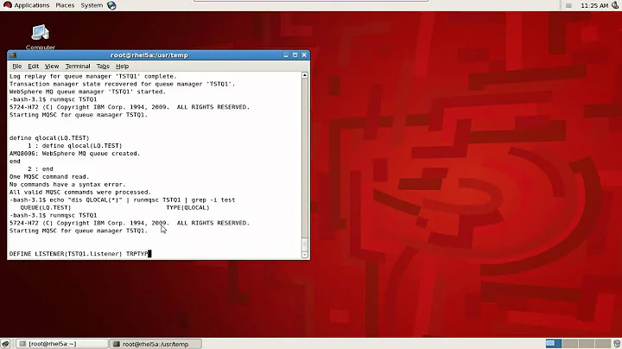Image resolution: width=622 pixels, height=349 pixels.
Task: Open the Places menu
Action: [65, 5]
